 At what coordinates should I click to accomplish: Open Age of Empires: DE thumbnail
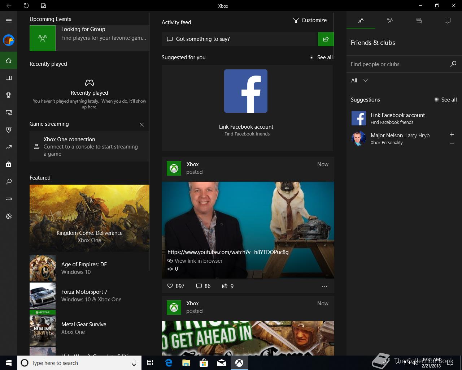pos(43,268)
